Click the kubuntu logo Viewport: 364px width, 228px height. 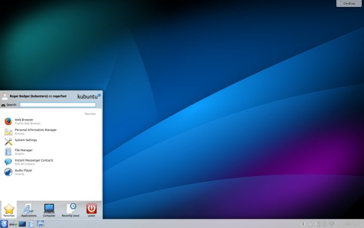tap(89, 97)
